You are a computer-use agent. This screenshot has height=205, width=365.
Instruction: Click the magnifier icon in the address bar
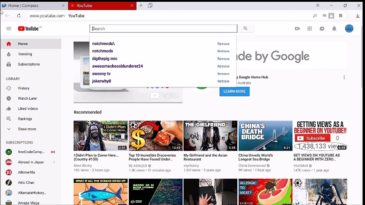click(315, 16)
